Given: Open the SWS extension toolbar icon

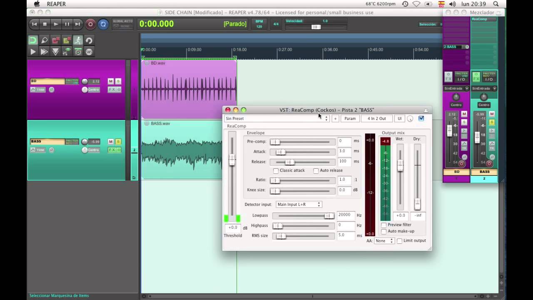Looking at the screenshot, I should coord(89,52).
